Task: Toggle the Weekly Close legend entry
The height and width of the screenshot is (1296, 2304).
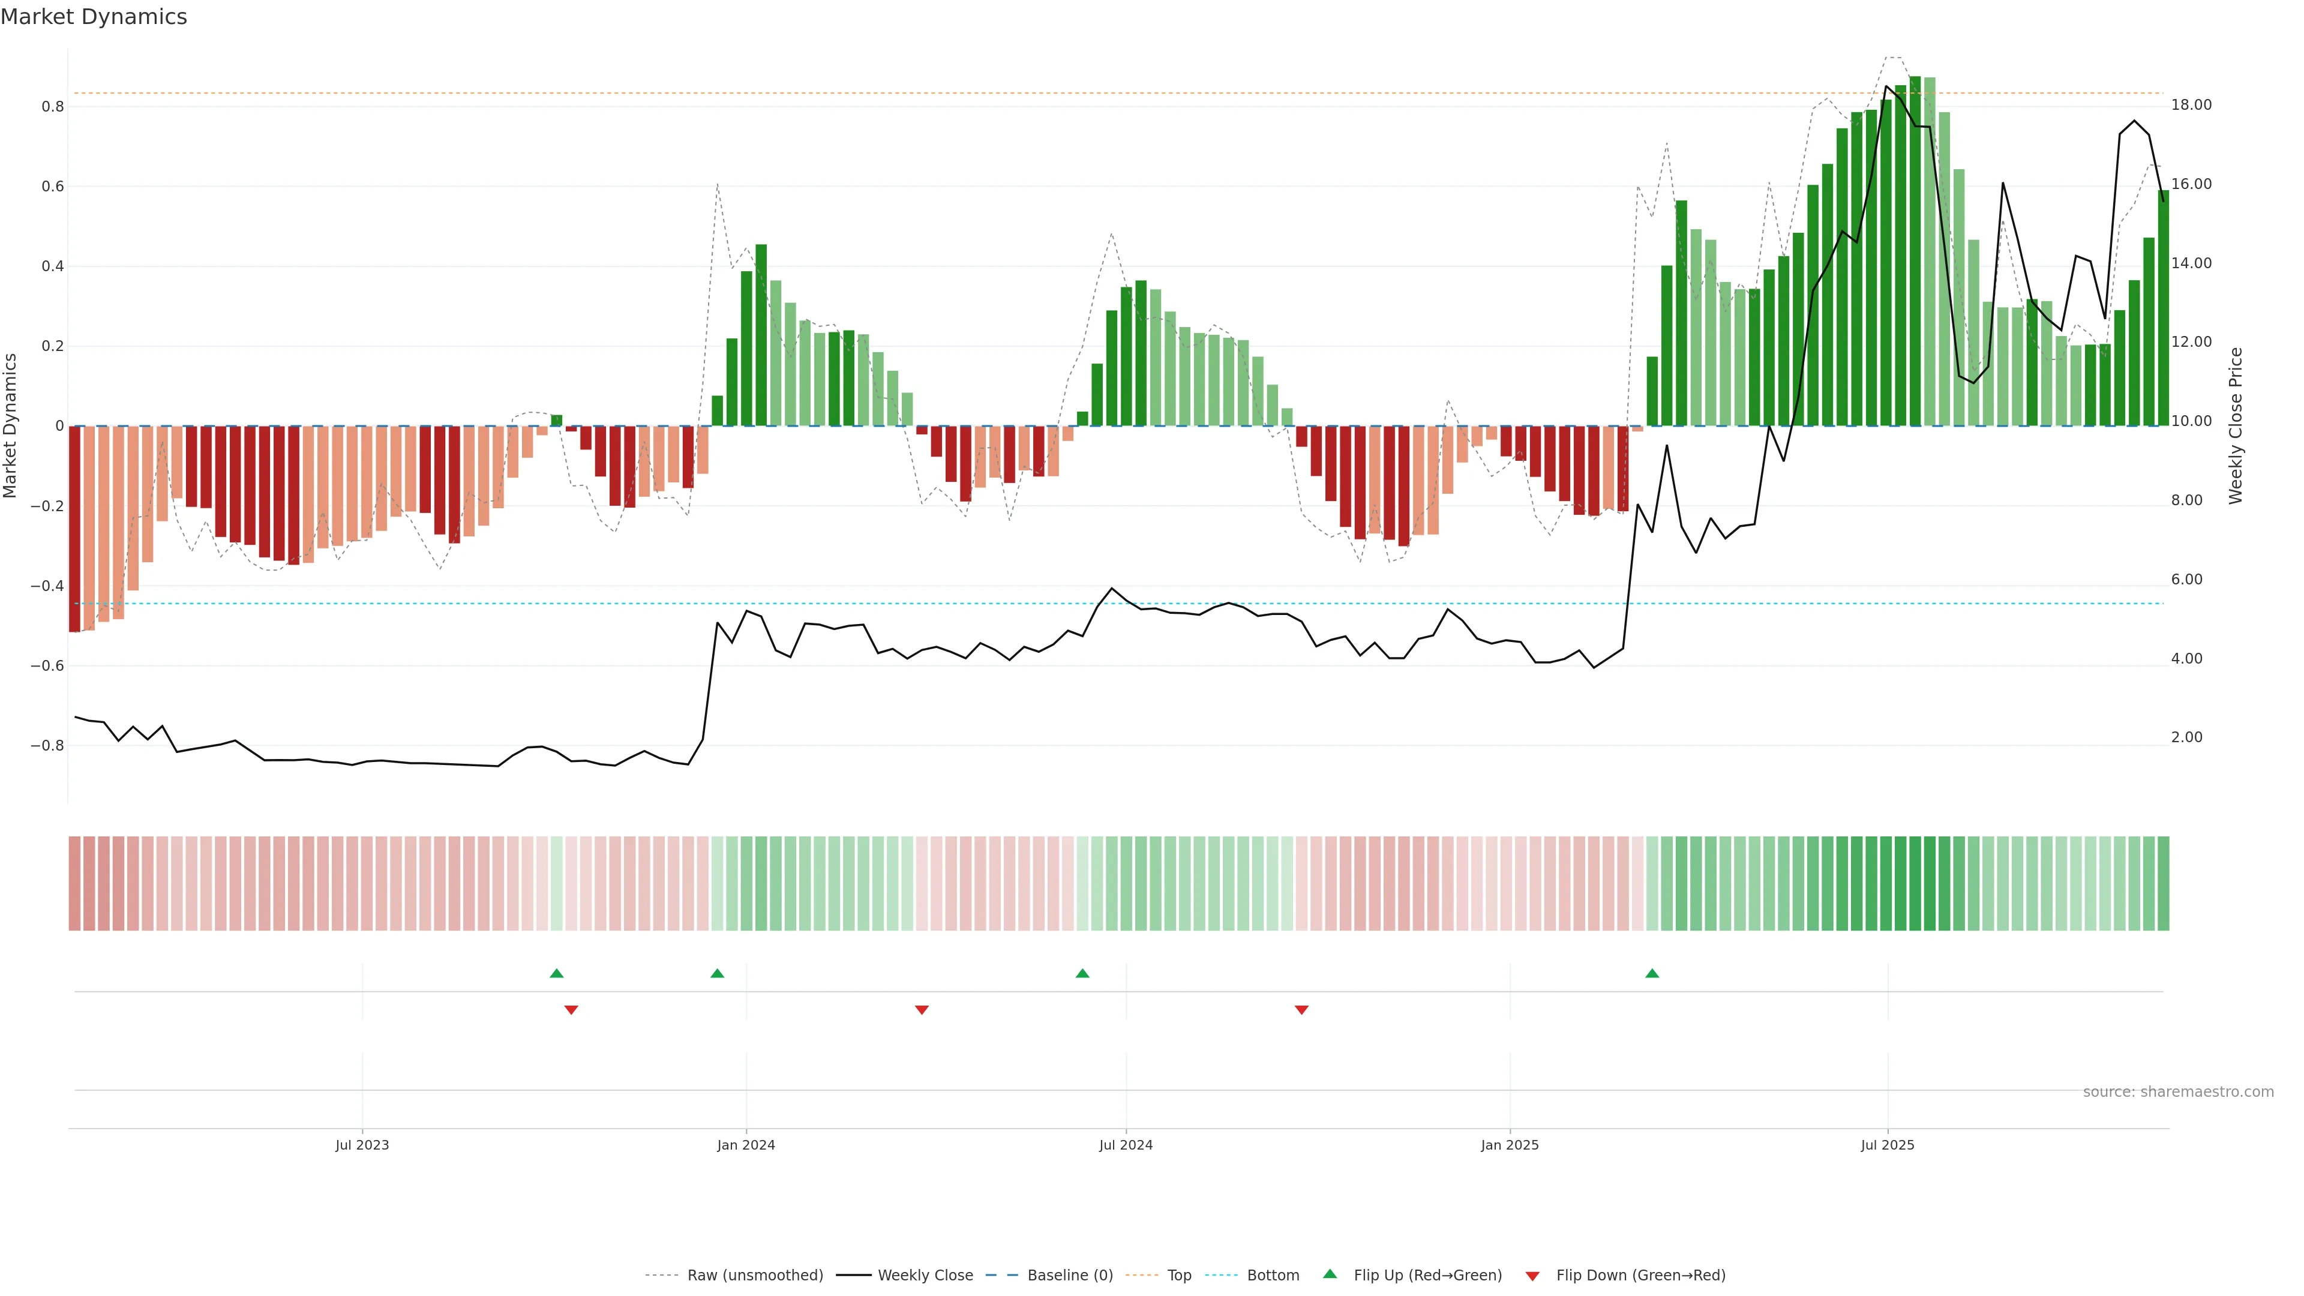Action: coord(925,1276)
